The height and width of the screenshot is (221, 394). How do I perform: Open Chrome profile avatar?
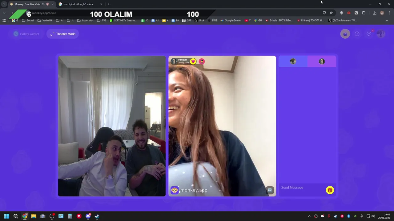(x=382, y=13)
